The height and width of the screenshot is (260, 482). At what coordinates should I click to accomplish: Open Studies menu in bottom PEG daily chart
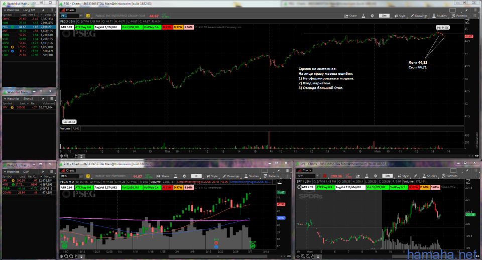pyautogui.click(x=252, y=176)
